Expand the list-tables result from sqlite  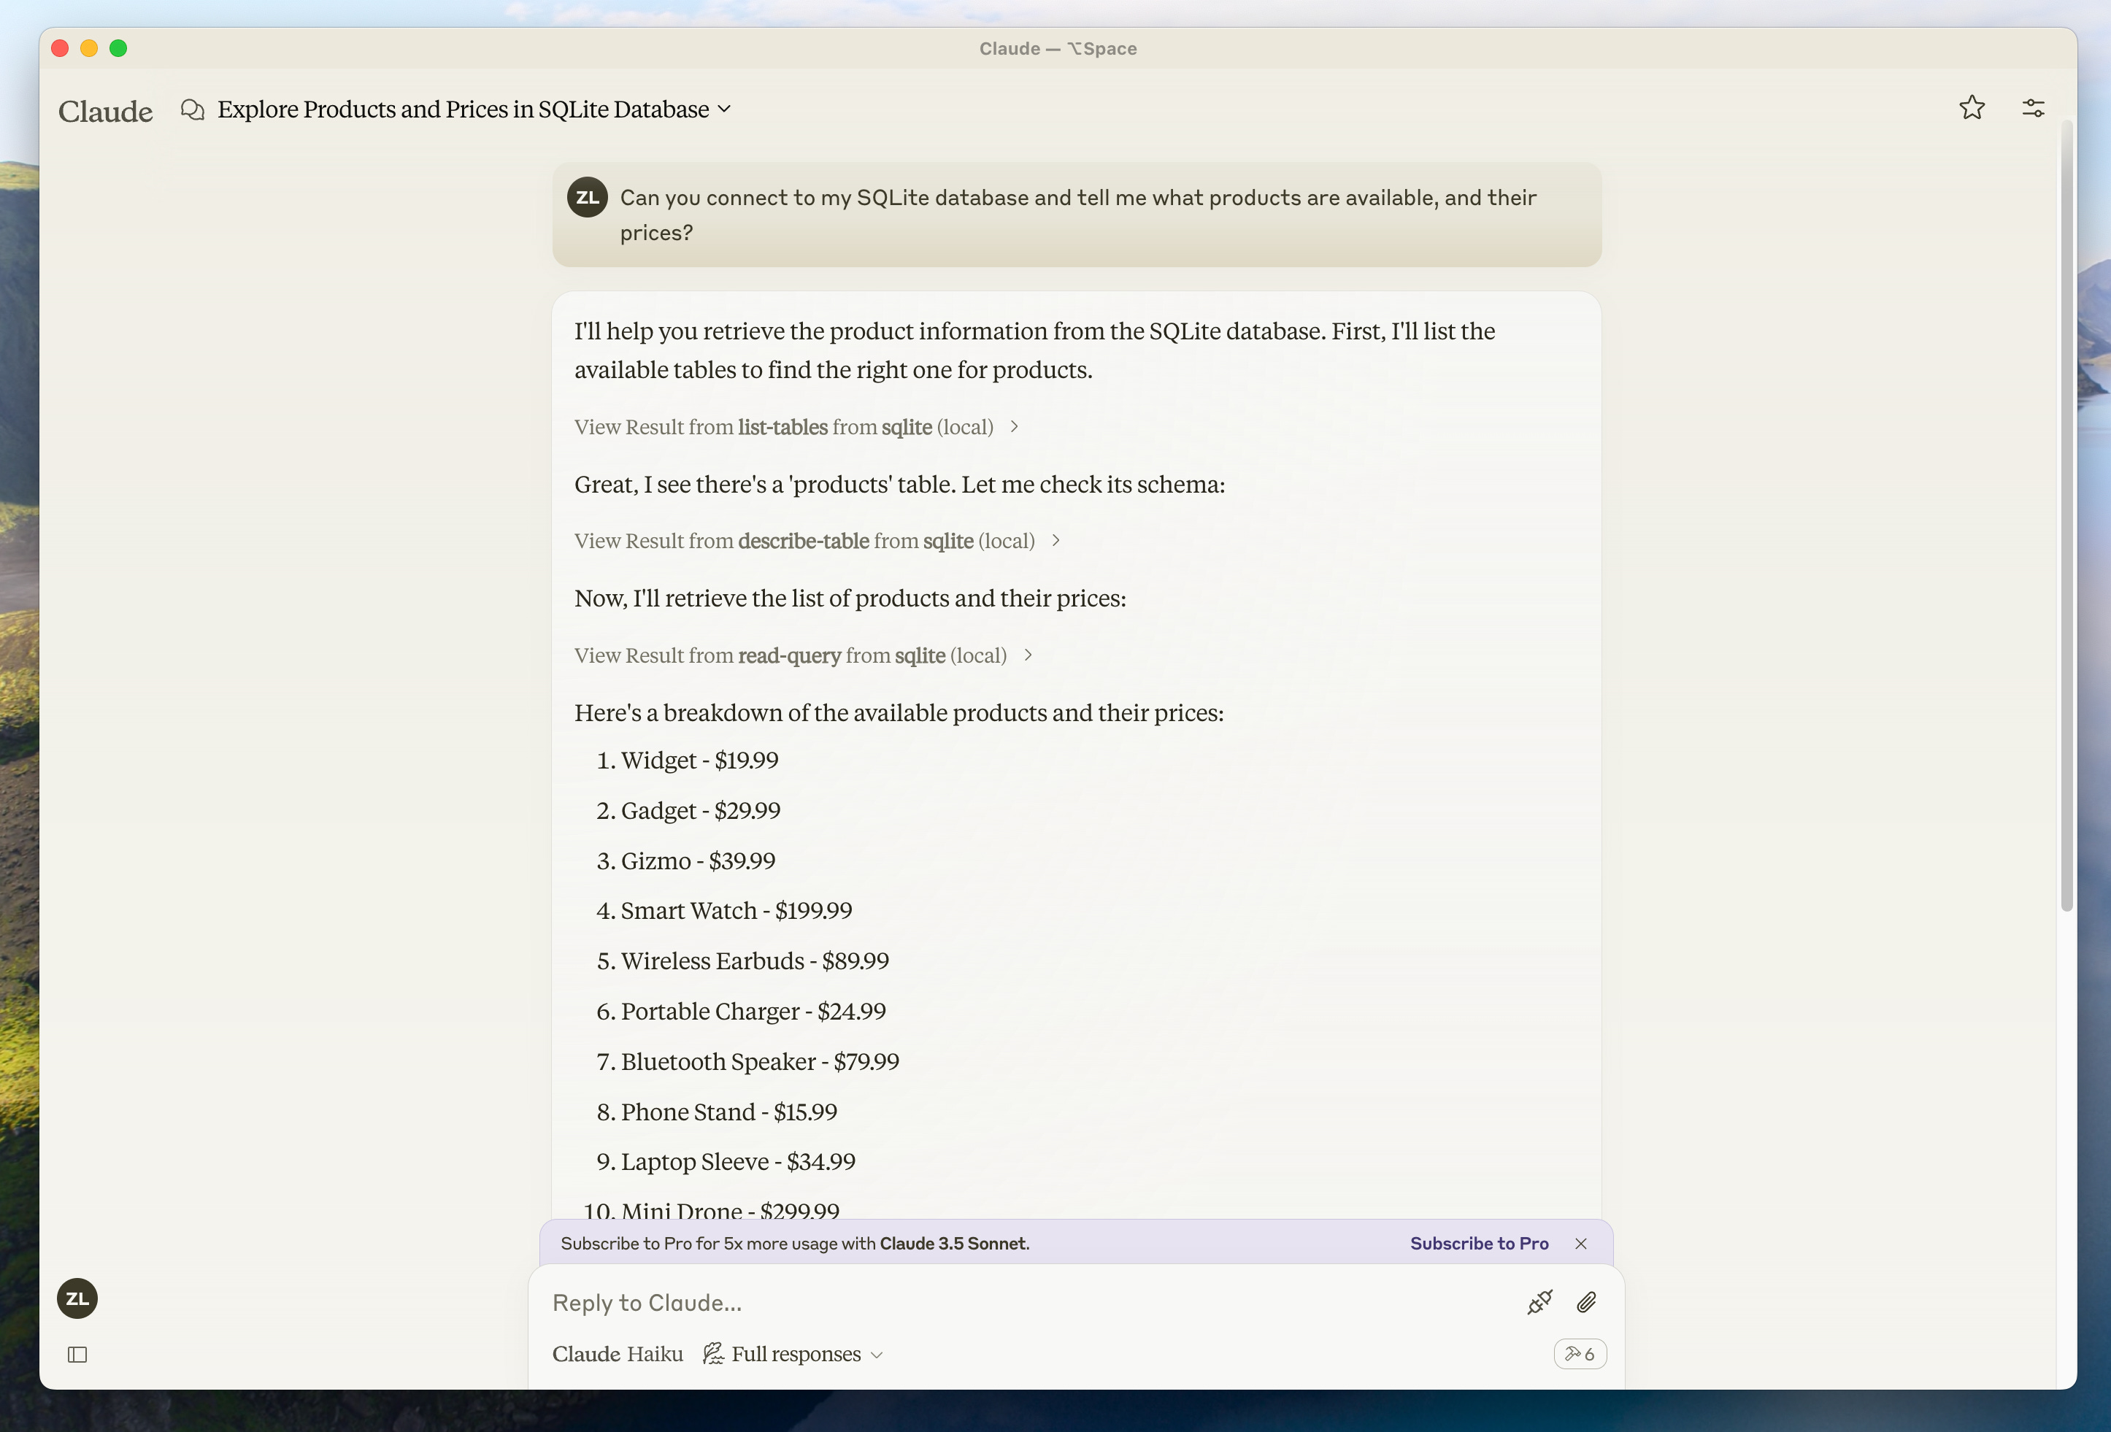pyautogui.click(x=796, y=427)
